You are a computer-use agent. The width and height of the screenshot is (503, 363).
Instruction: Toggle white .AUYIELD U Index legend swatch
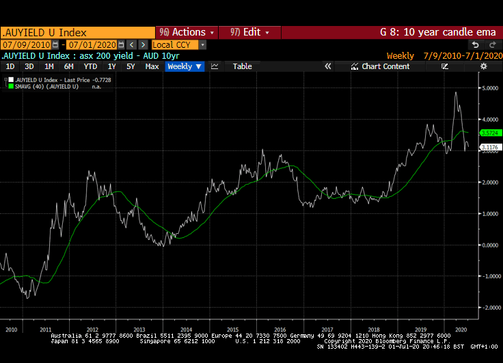[11, 80]
